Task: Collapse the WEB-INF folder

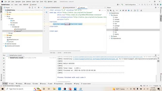Action: tap(11, 27)
